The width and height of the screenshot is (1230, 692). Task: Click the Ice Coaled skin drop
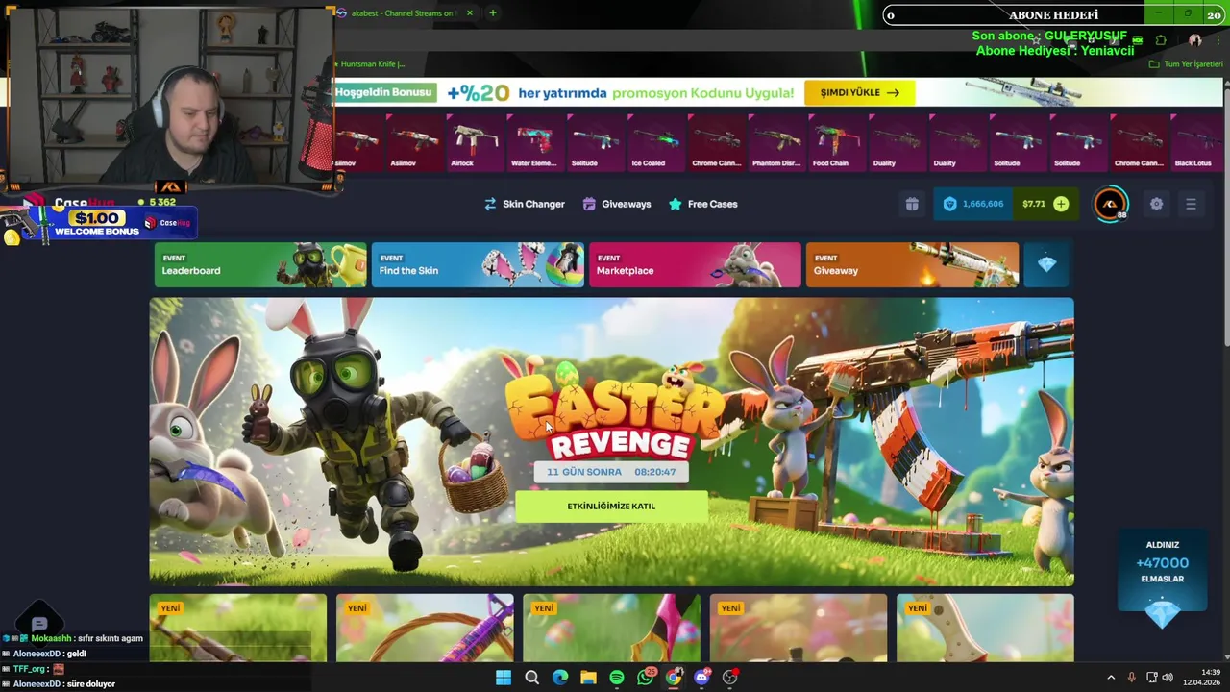[x=655, y=142]
